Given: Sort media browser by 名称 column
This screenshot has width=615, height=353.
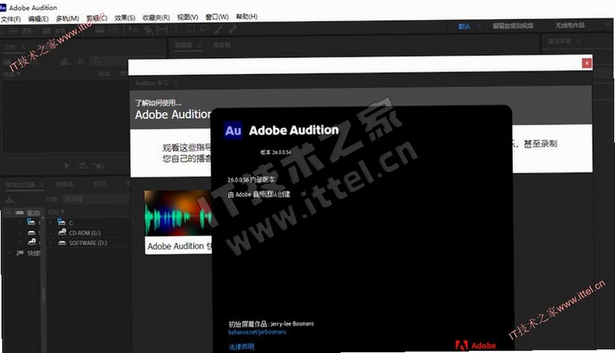Looking at the screenshot, I should tap(56, 211).
